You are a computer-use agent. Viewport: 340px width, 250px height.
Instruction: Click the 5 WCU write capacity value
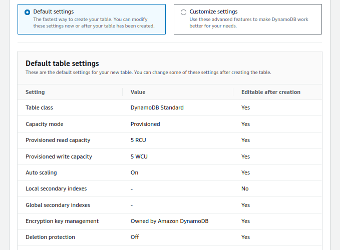tap(139, 156)
